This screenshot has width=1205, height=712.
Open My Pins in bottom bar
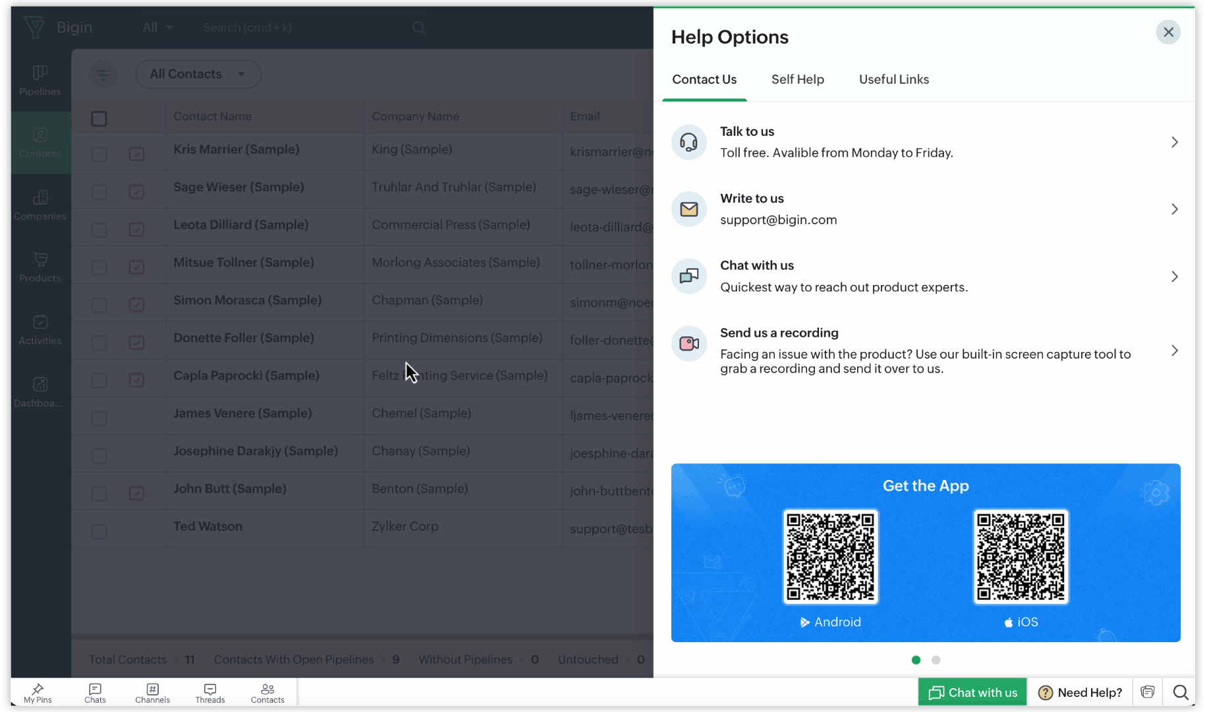tap(38, 693)
